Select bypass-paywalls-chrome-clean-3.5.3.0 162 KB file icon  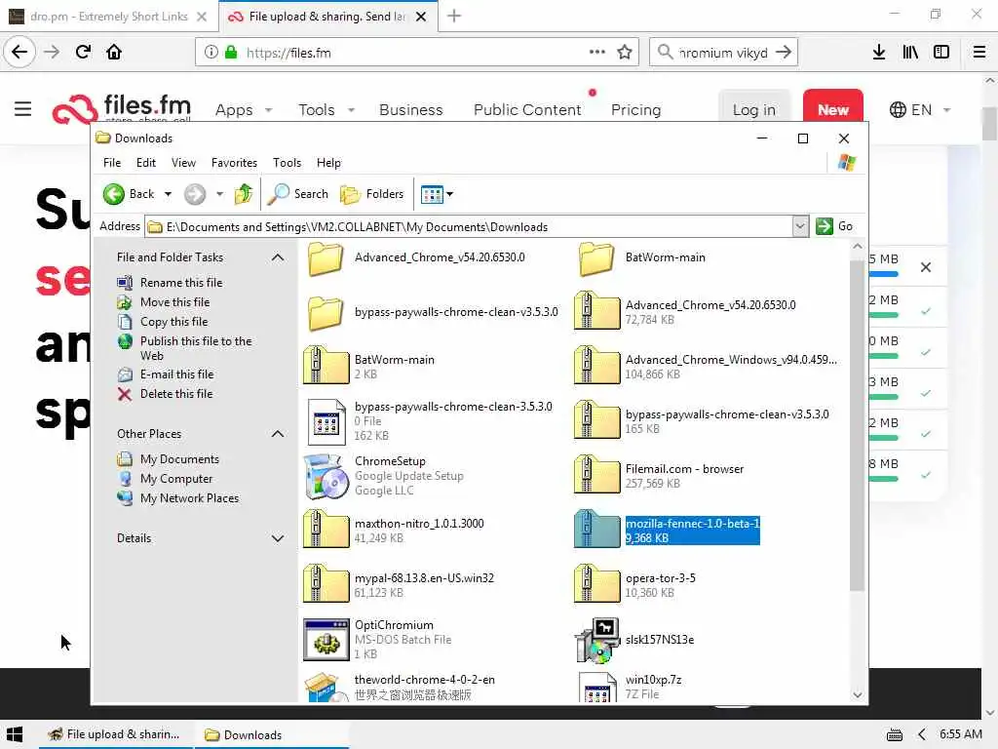click(326, 421)
